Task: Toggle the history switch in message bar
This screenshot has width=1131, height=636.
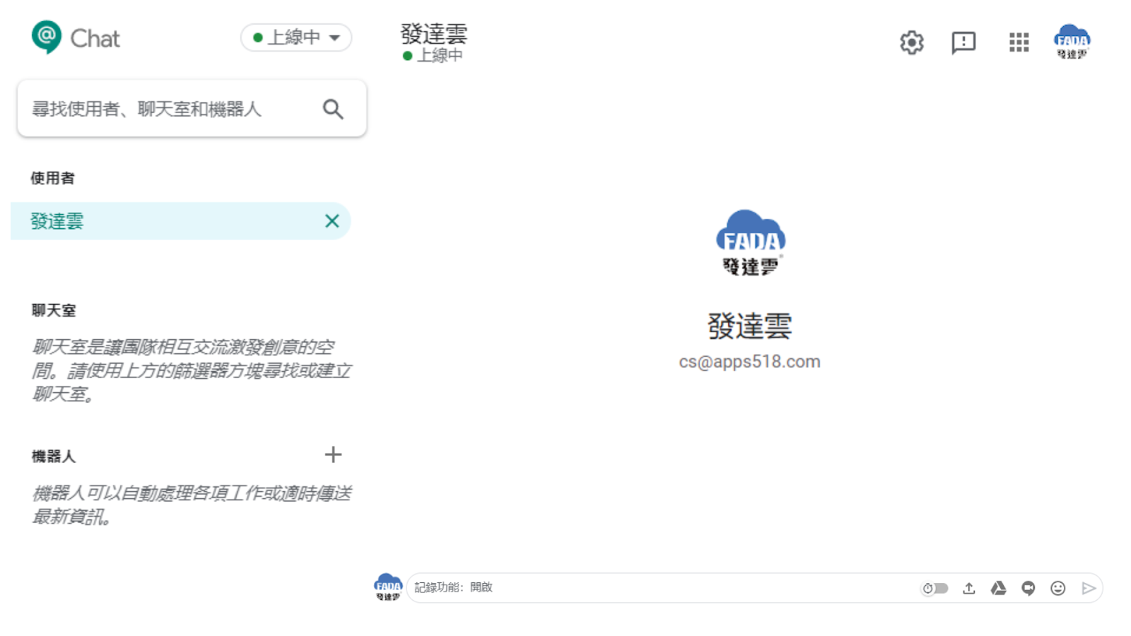Action: tap(935, 588)
